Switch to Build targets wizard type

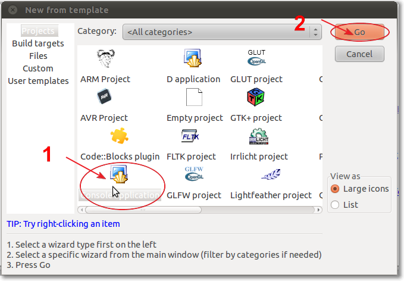38,43
